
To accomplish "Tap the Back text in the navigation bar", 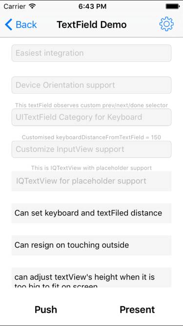I will click(x=26, y=24).
